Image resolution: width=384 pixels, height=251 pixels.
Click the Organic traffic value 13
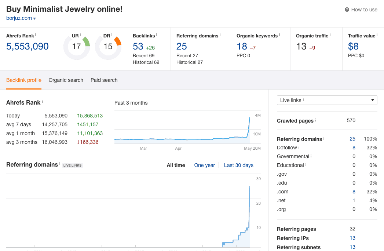(301, 46)
